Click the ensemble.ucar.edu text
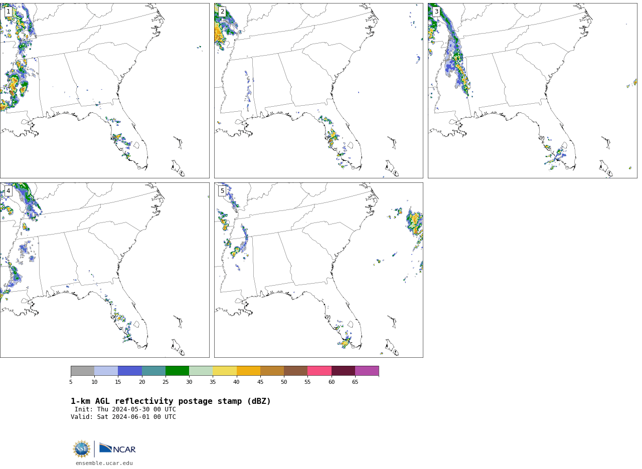 [104, 463]
